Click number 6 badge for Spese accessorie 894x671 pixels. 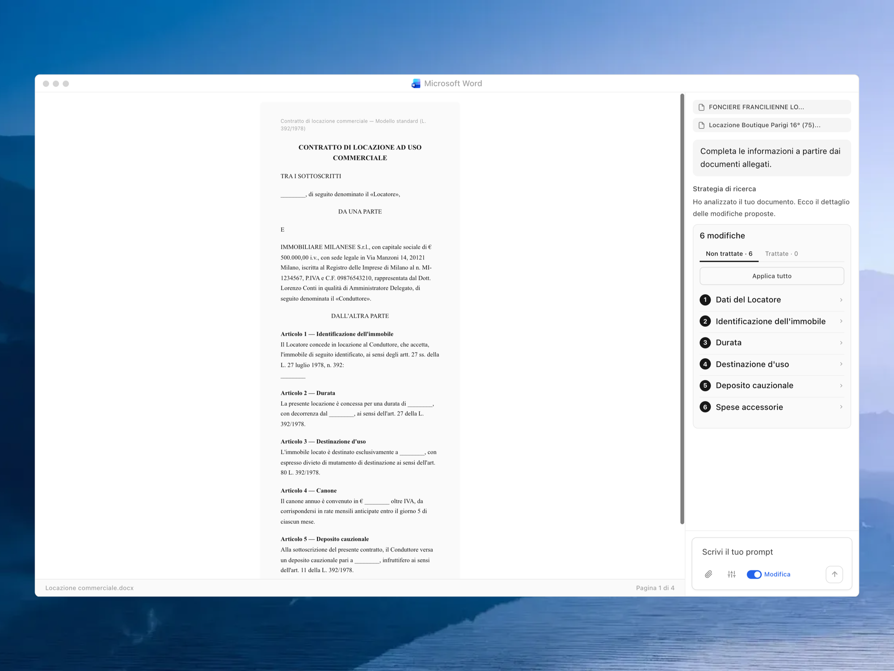click(705, 407)
